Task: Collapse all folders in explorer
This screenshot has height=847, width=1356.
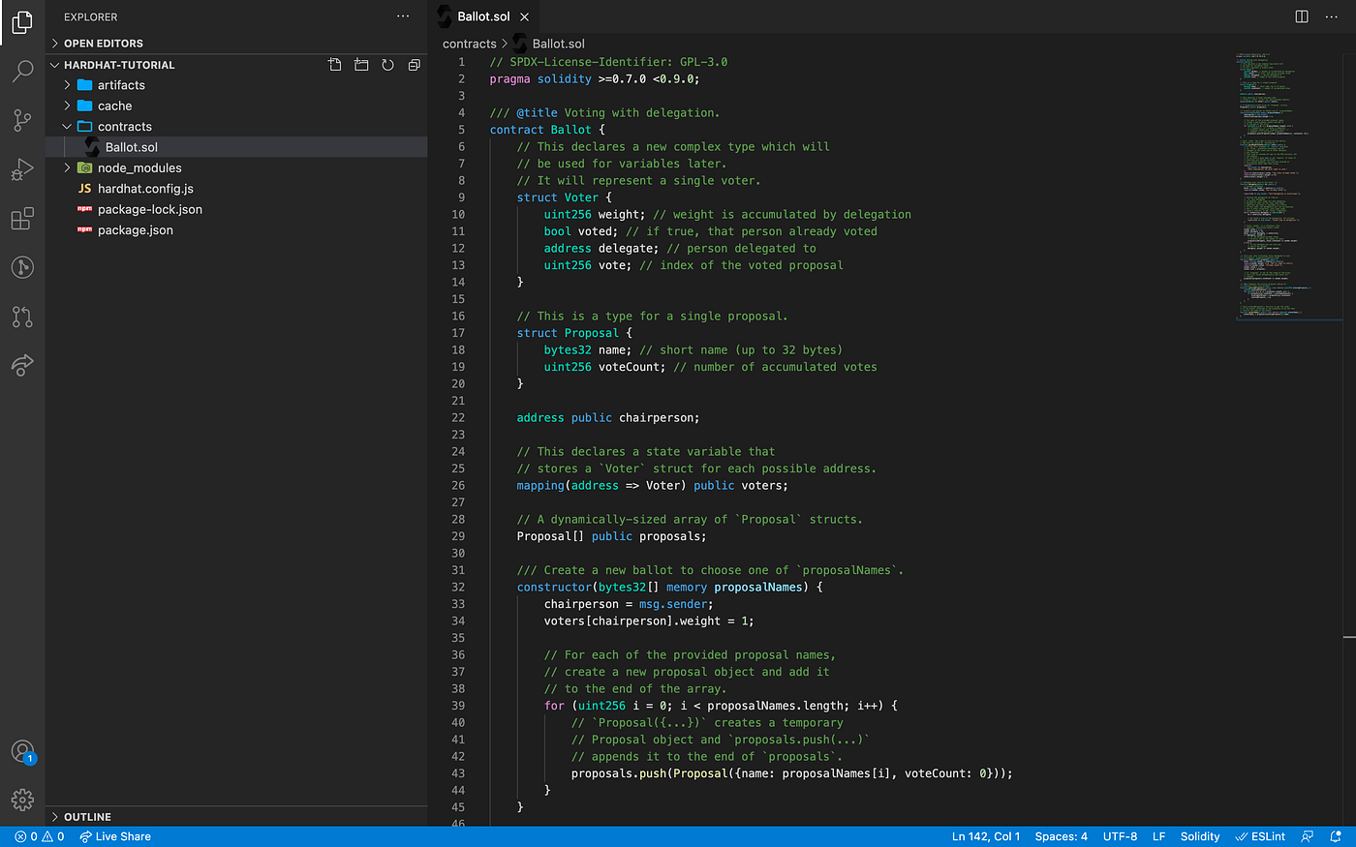Action: 414,65
